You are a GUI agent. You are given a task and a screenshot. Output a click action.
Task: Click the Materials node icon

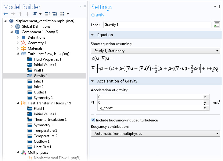(23, 48)
